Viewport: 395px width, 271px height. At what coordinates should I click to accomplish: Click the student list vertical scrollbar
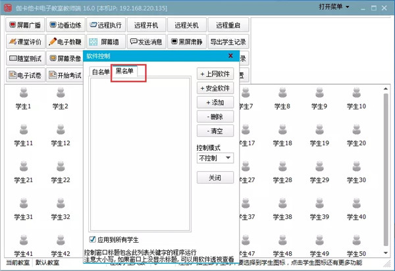pyautogui.click(x=386, y=164)
